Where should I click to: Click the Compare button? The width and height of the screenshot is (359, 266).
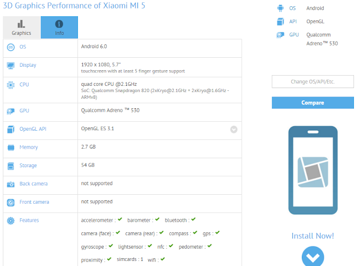(x=313, y=103)
